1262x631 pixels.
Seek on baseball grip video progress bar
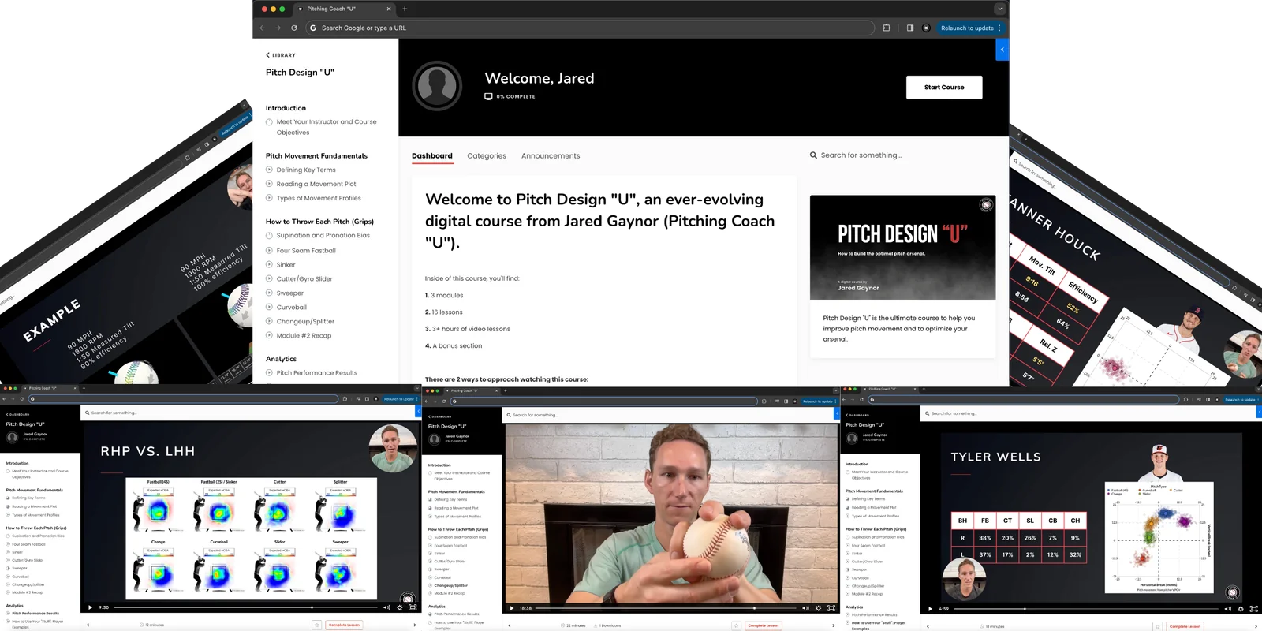click(x=666, y=608)
